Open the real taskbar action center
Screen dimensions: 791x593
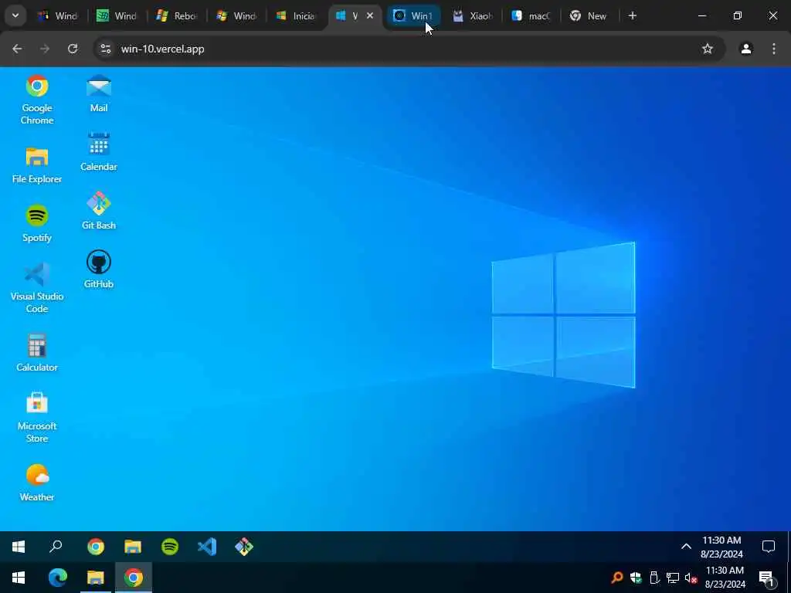point(766,579)
